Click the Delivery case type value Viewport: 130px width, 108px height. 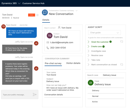click(x=96, y=91)
